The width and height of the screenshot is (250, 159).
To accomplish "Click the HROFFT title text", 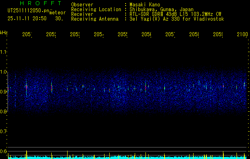I will pos(41,3).
